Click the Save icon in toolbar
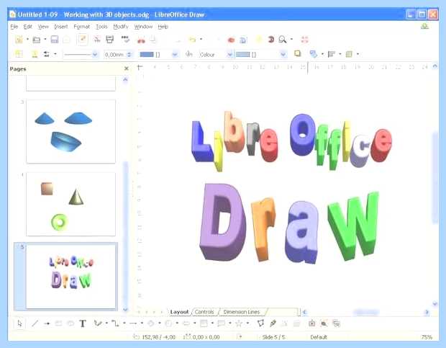Viewport: 446px width, 348px height. 55,40
